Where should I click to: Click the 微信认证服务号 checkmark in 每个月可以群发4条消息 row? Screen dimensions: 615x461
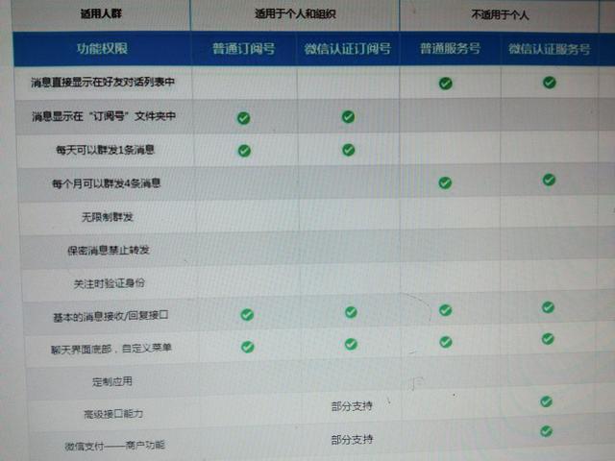(x=549, y=180)
